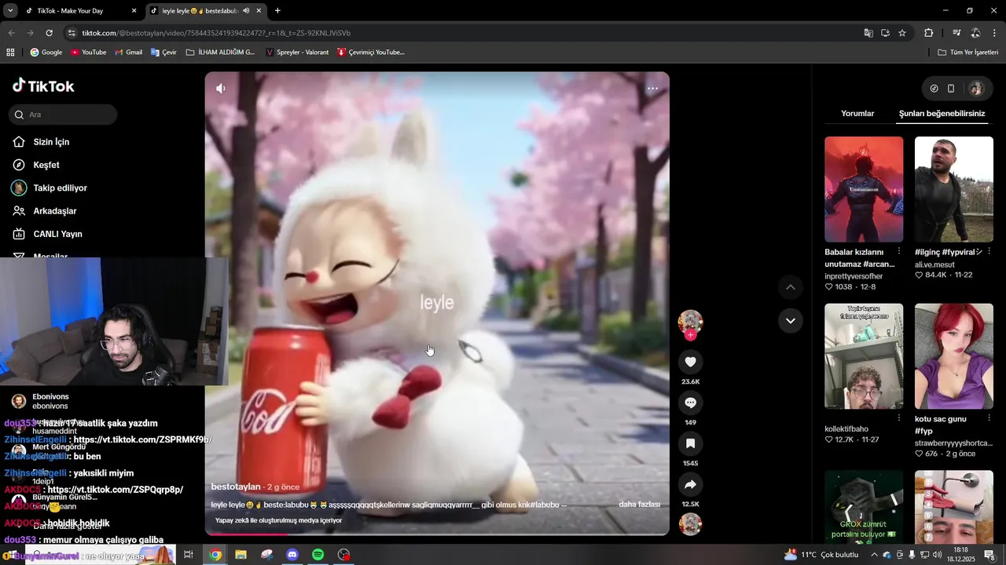Open the ali.ve.mesut video thumbnail

coord(954,189)
